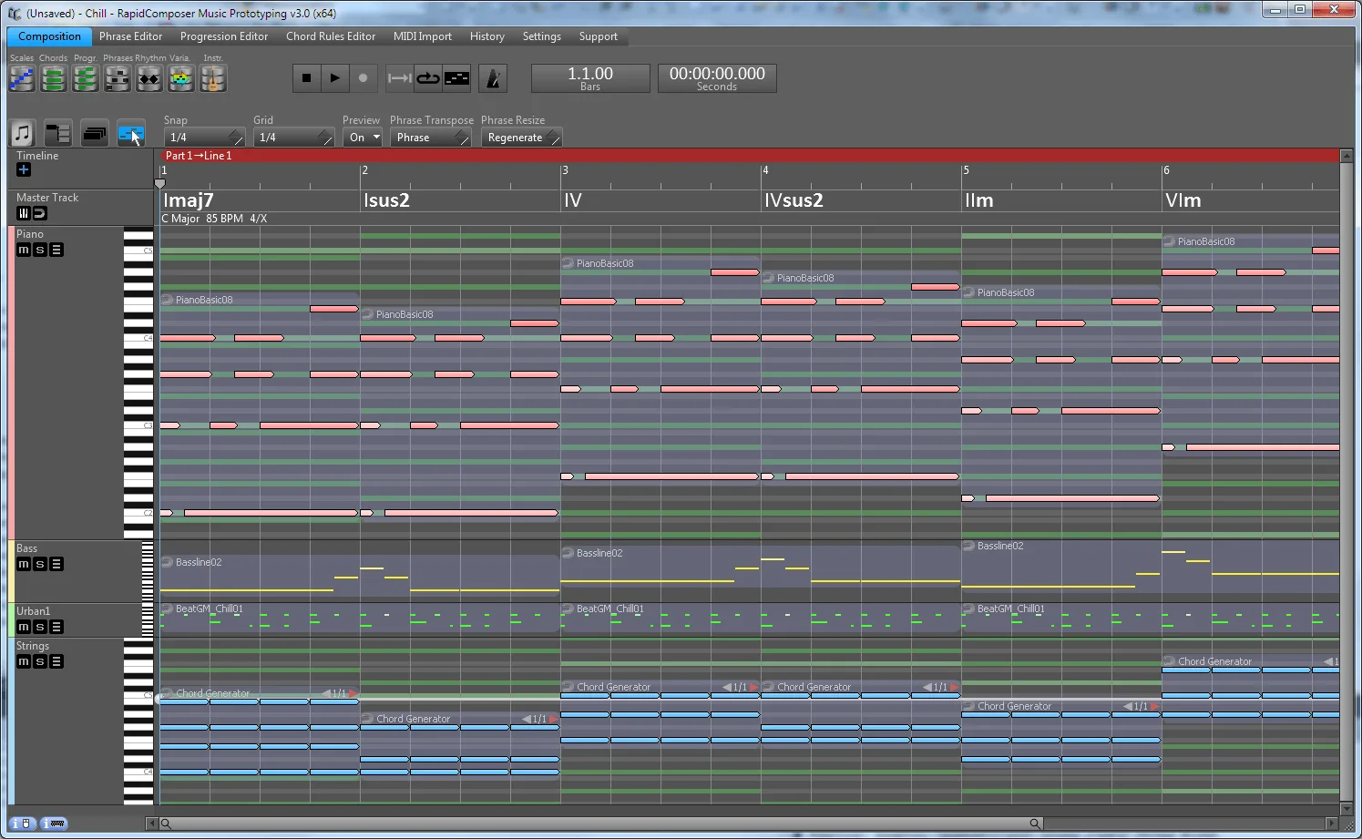Screen dimensions: 1362x839
Task: Open the Scales browser icon
Action: click(22, 79)
